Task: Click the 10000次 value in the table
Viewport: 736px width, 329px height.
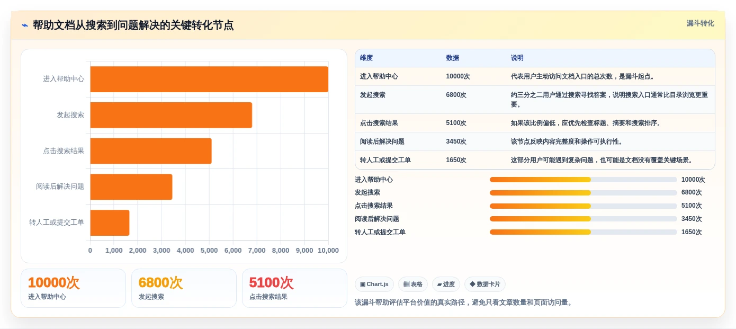Action: [x=458, y=76]
